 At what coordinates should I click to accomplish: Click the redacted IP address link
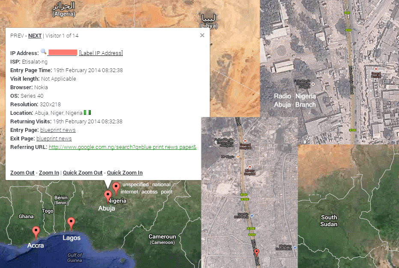[63, 52]
